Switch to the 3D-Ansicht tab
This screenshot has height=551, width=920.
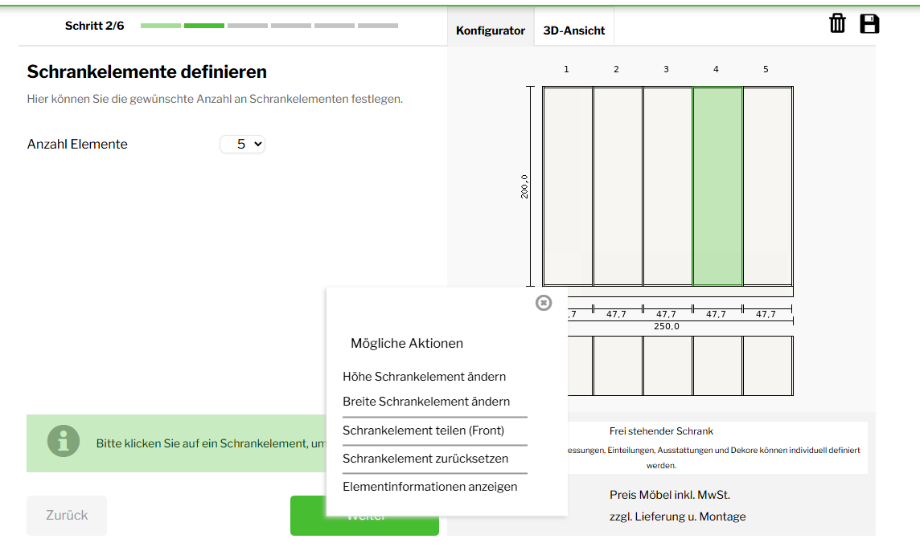click(574, 31)
